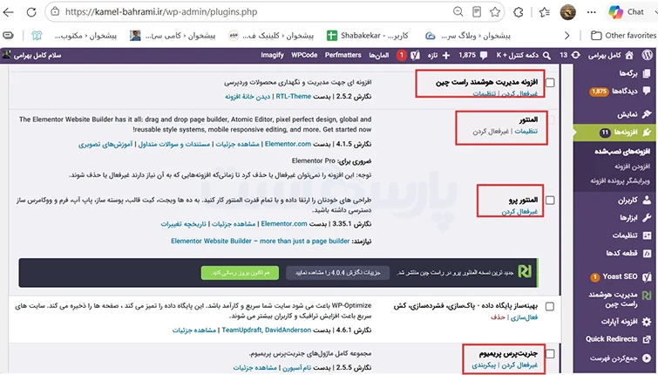The image size is (658, 375).
Task: Open the Yoast icon in admin bar
Action: point(415,55)
